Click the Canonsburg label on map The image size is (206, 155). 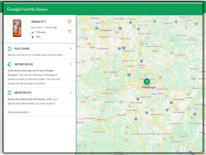tap(136, 102)
